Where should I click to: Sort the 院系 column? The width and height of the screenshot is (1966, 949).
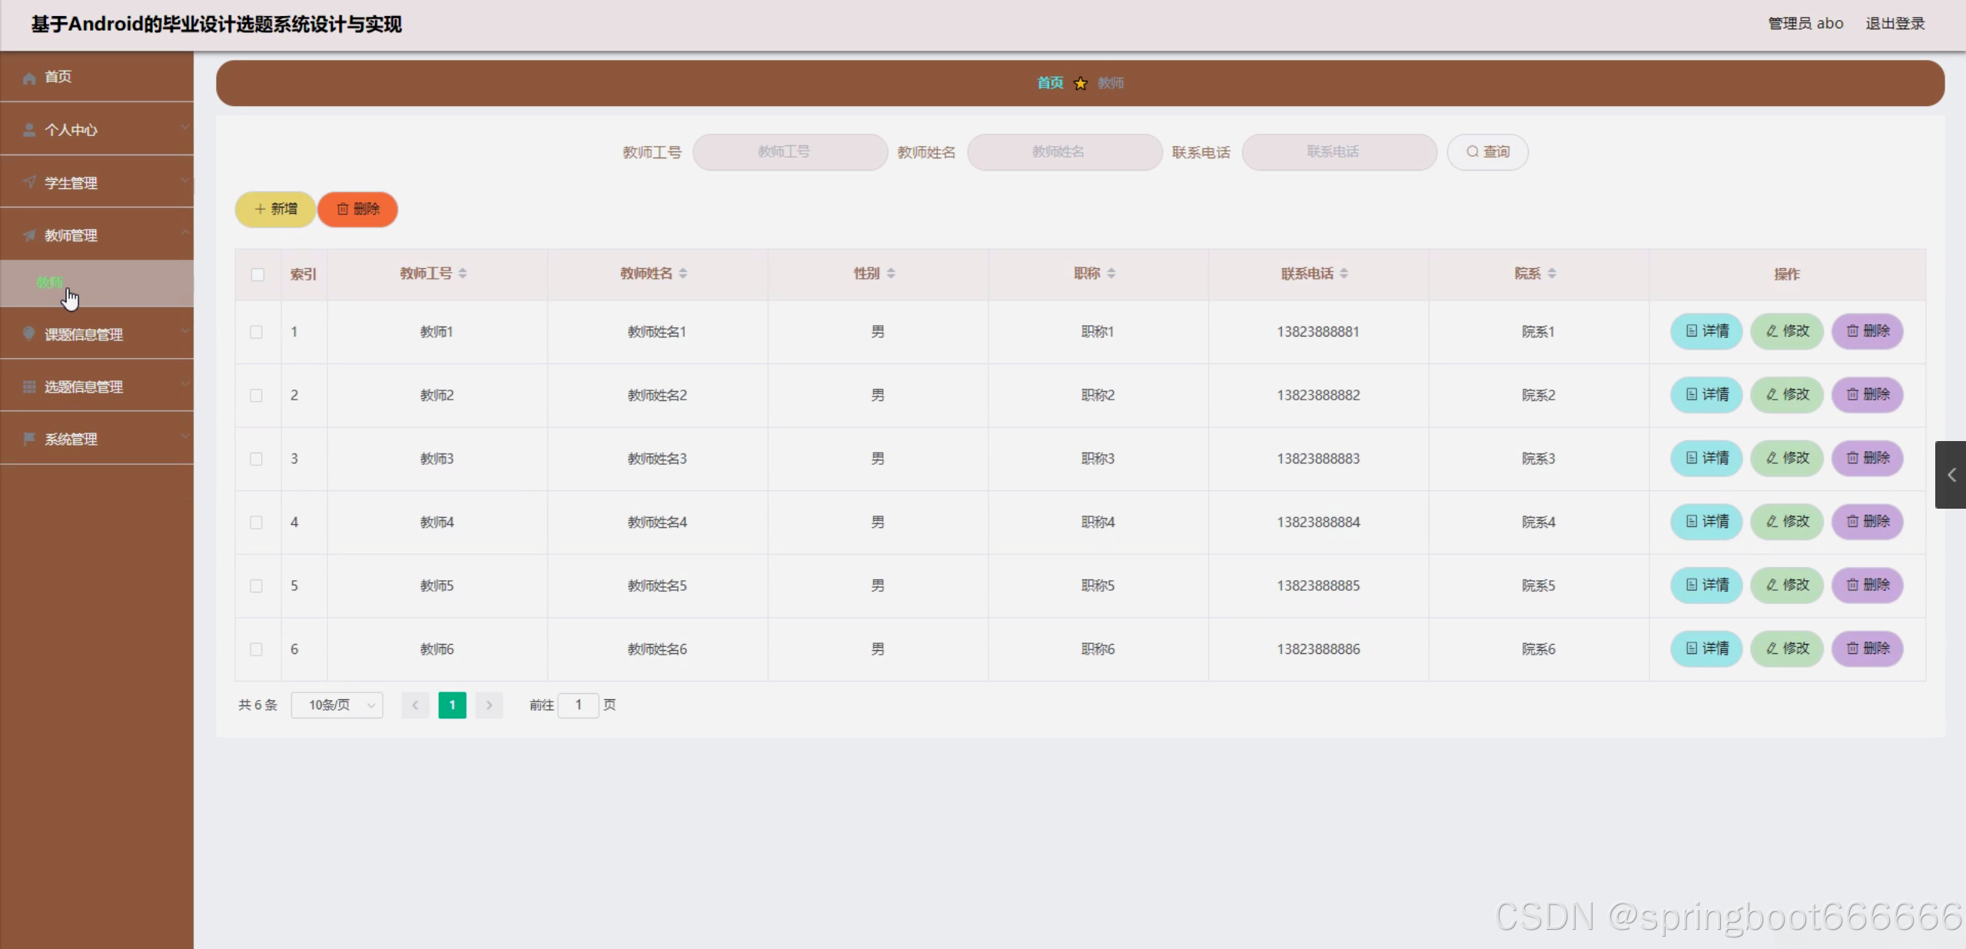pos(1551,274)
